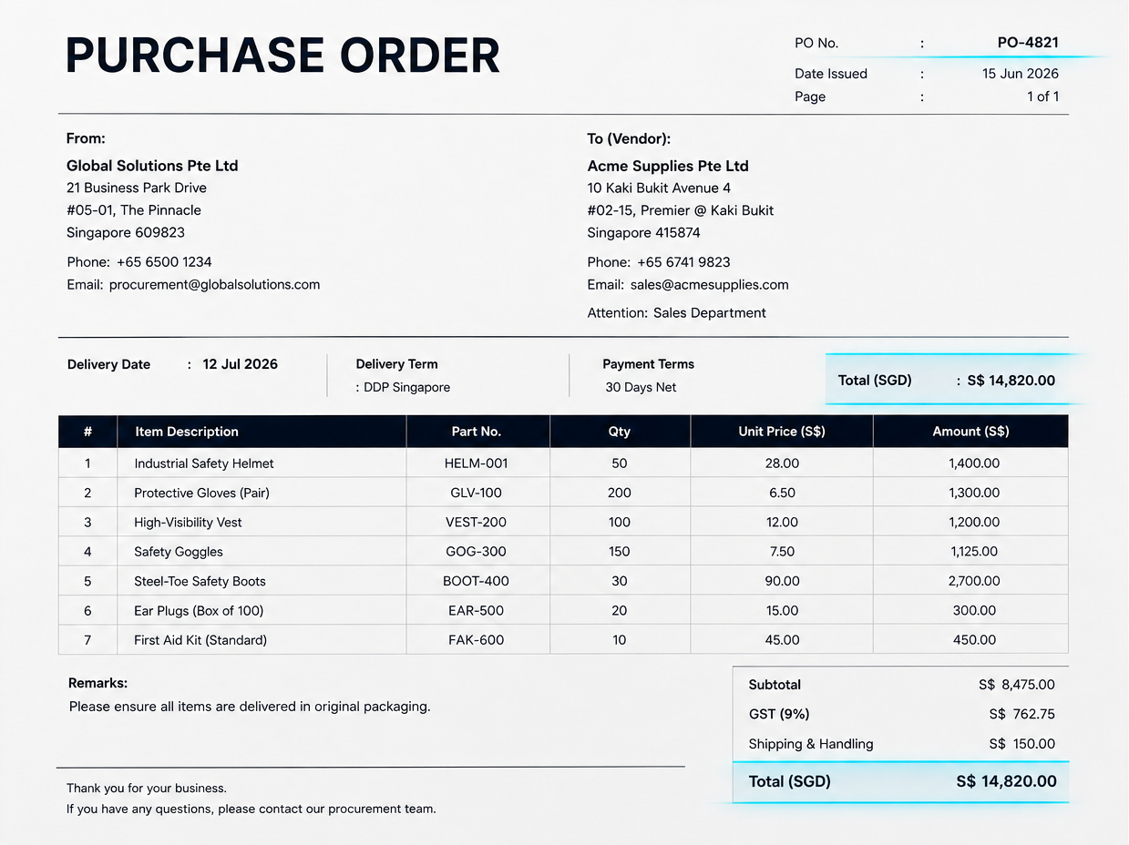Click part number GLV-100

pos(477,493)
